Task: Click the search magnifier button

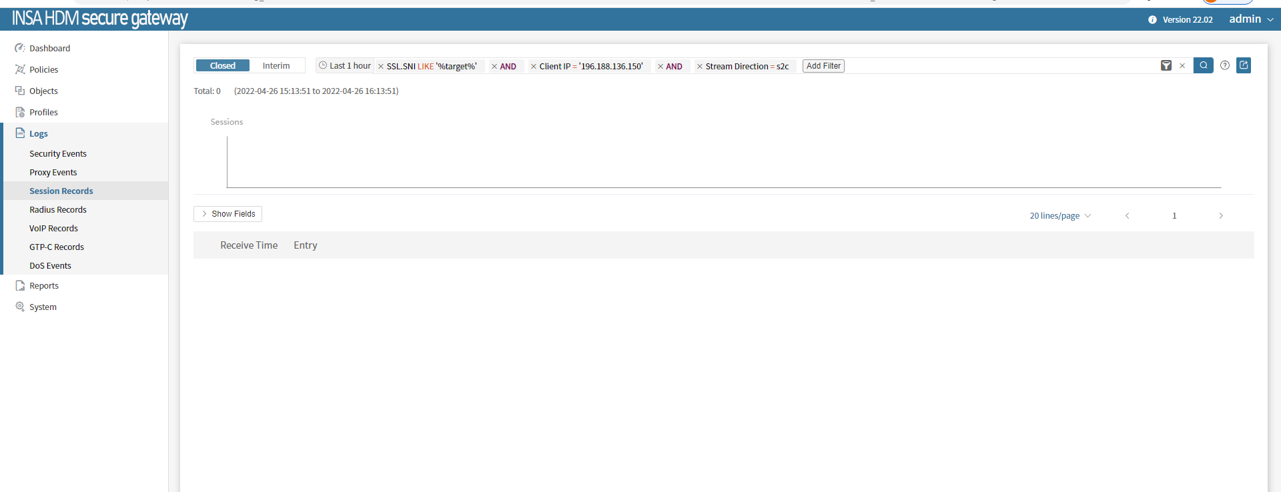Action: [1203, 65]
